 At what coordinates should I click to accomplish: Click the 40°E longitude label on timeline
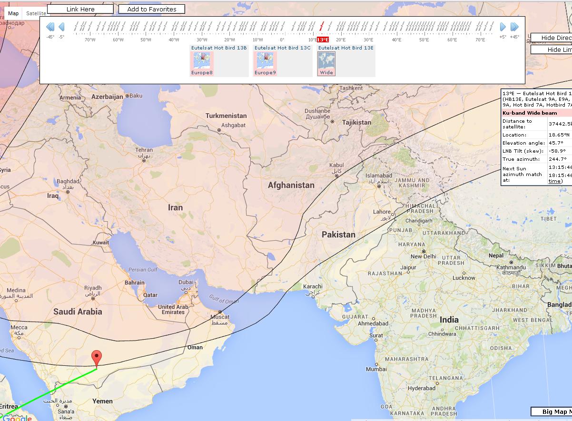coord(396,40)
